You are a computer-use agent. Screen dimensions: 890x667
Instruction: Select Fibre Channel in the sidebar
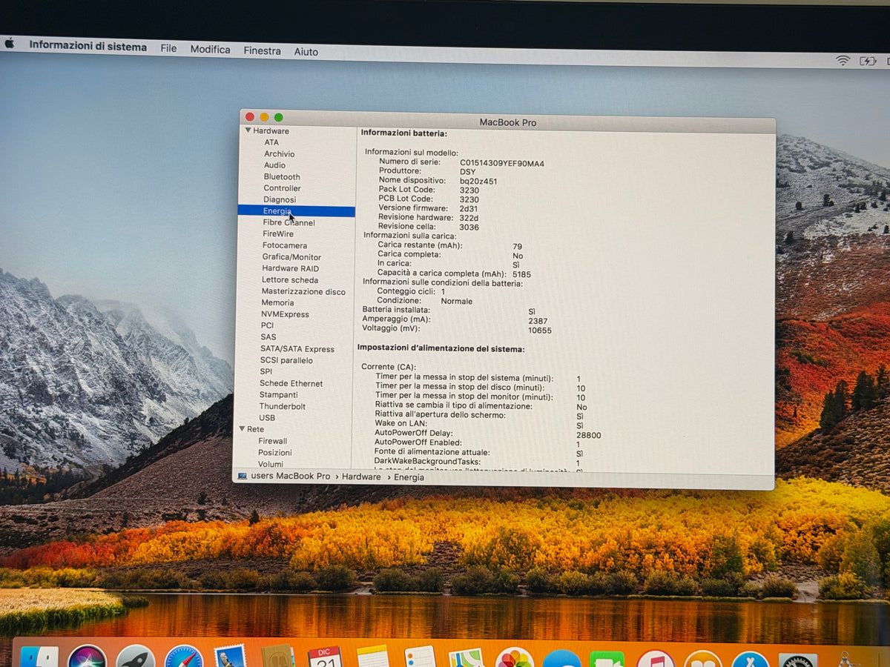coord(289,222)
